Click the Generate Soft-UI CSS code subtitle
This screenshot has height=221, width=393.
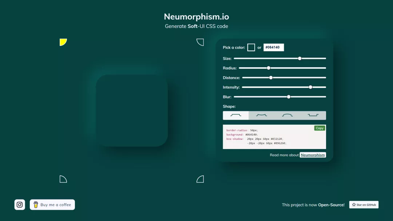coord(196,26)
